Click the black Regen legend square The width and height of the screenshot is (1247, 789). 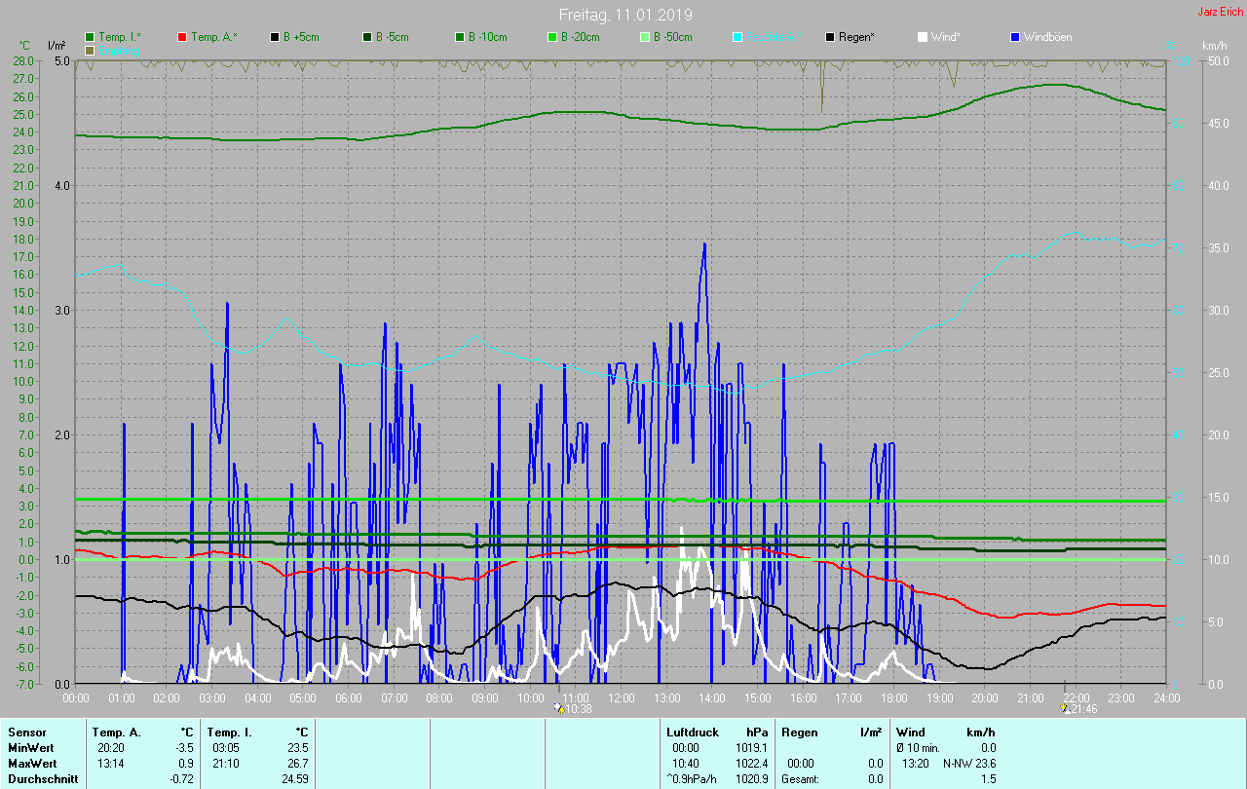point(830,37)
